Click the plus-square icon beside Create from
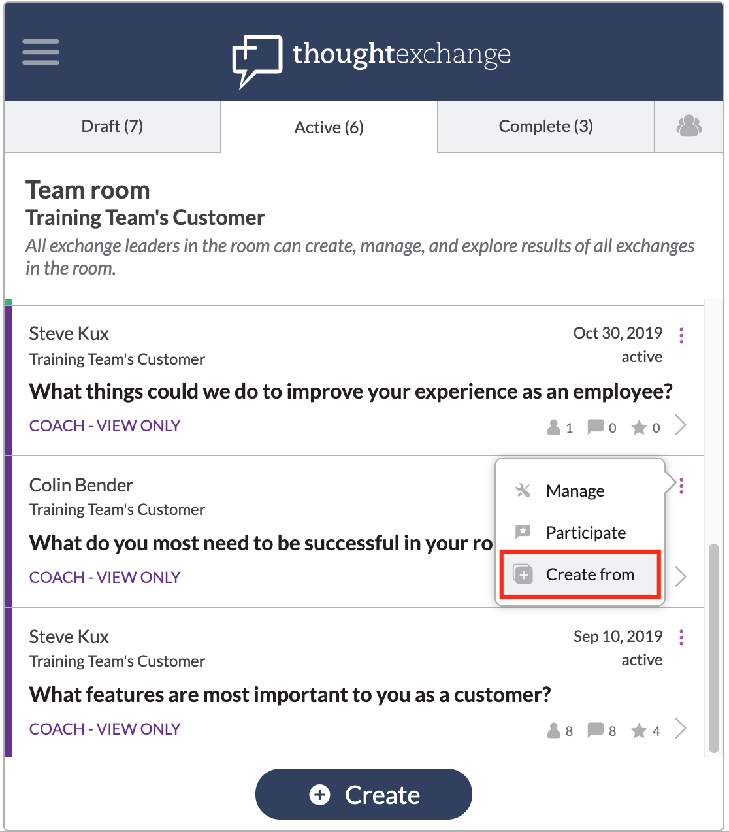This screenshot has width=729, height=832. 523,574
